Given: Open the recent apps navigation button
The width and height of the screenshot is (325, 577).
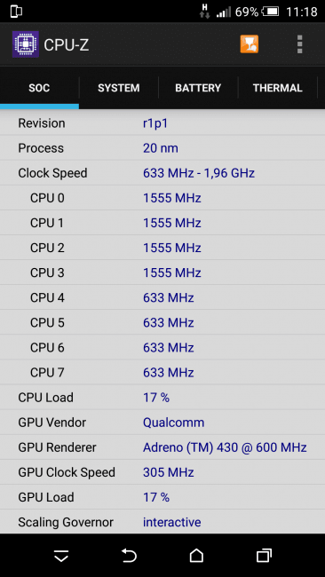Looking at the screenshot, I should [x=264, y=555].
